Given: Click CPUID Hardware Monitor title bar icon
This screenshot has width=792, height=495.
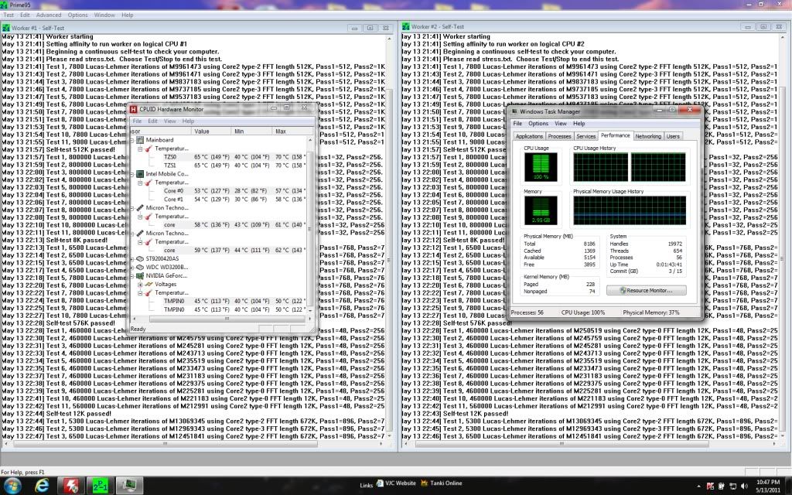Looking at the screenshot, I should point(134,109).
